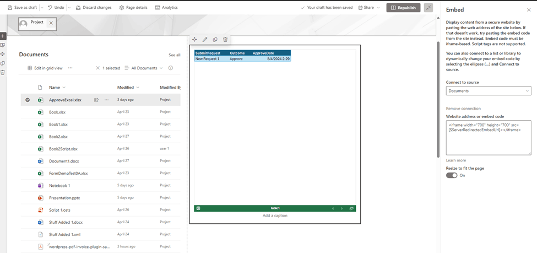
Task: Open Document1.docx file
Action: (63, 161)
